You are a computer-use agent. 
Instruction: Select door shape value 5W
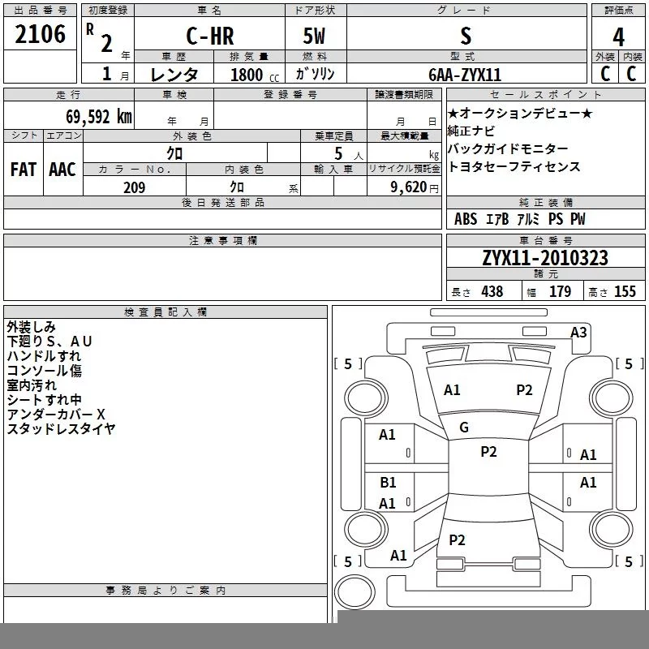[x=314, y=36]
